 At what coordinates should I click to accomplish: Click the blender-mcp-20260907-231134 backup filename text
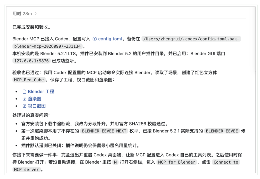coord(47,46)
